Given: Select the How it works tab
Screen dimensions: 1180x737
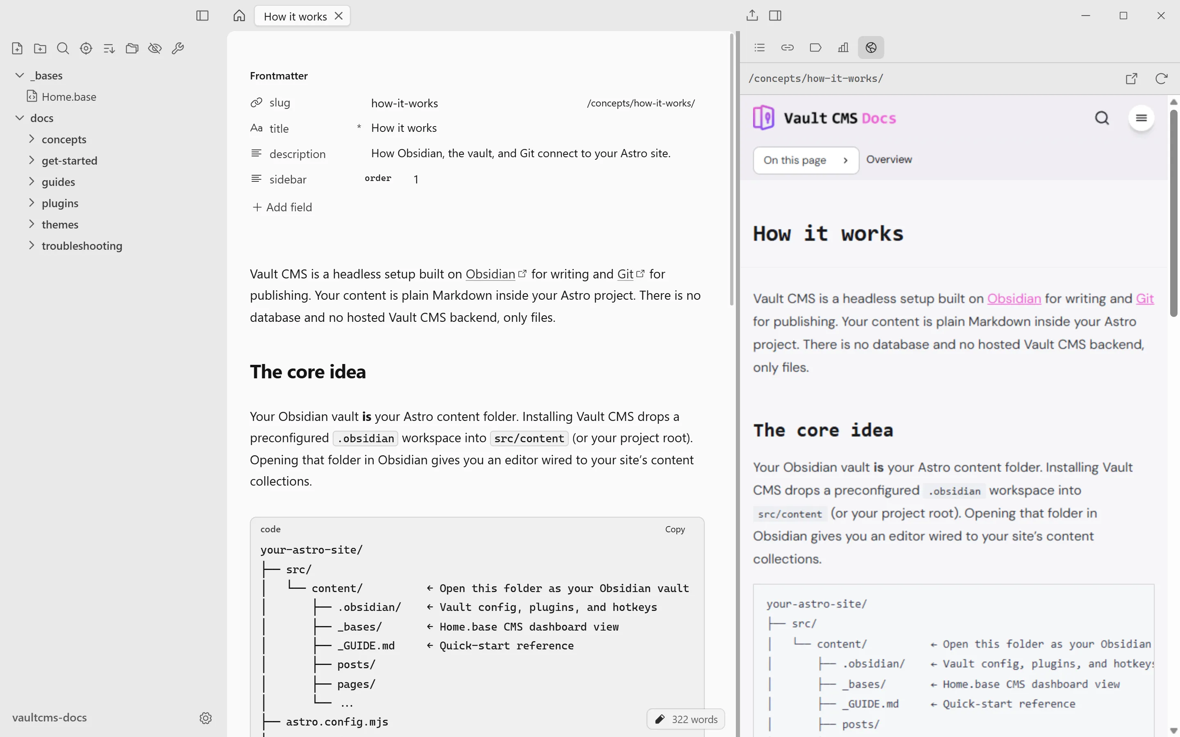Looking at the screenshot, I should point(302,16).
